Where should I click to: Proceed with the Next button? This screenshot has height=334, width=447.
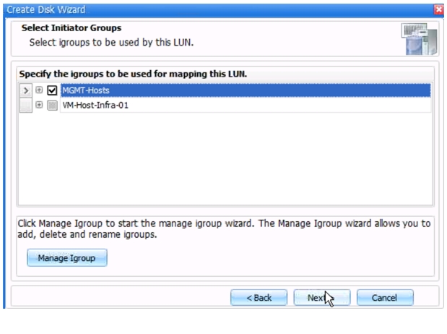(x=322, y=298)
